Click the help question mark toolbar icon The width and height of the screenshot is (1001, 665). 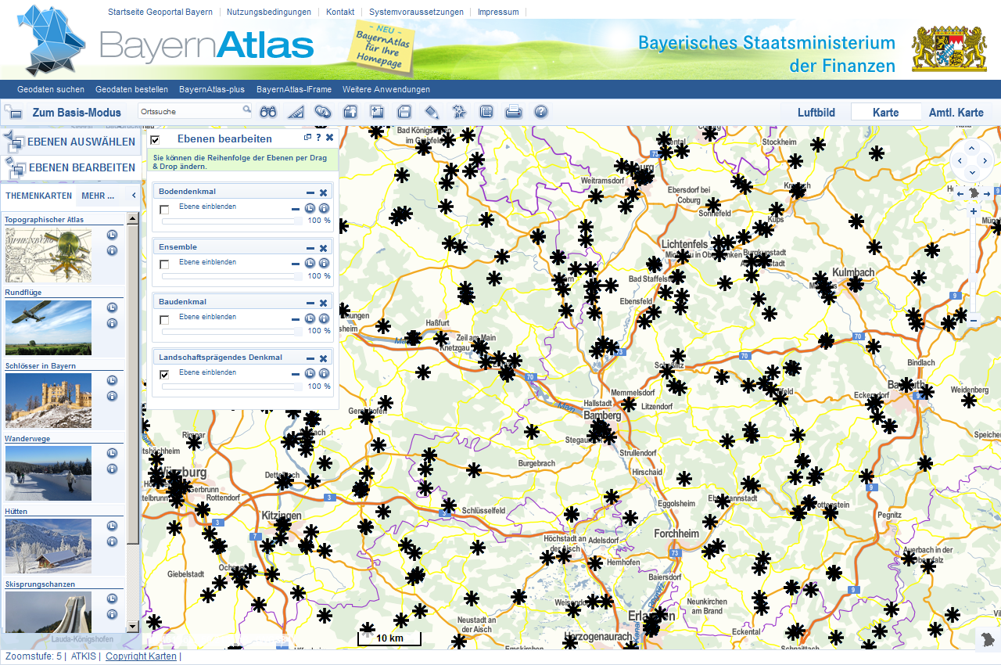[540, 112]
